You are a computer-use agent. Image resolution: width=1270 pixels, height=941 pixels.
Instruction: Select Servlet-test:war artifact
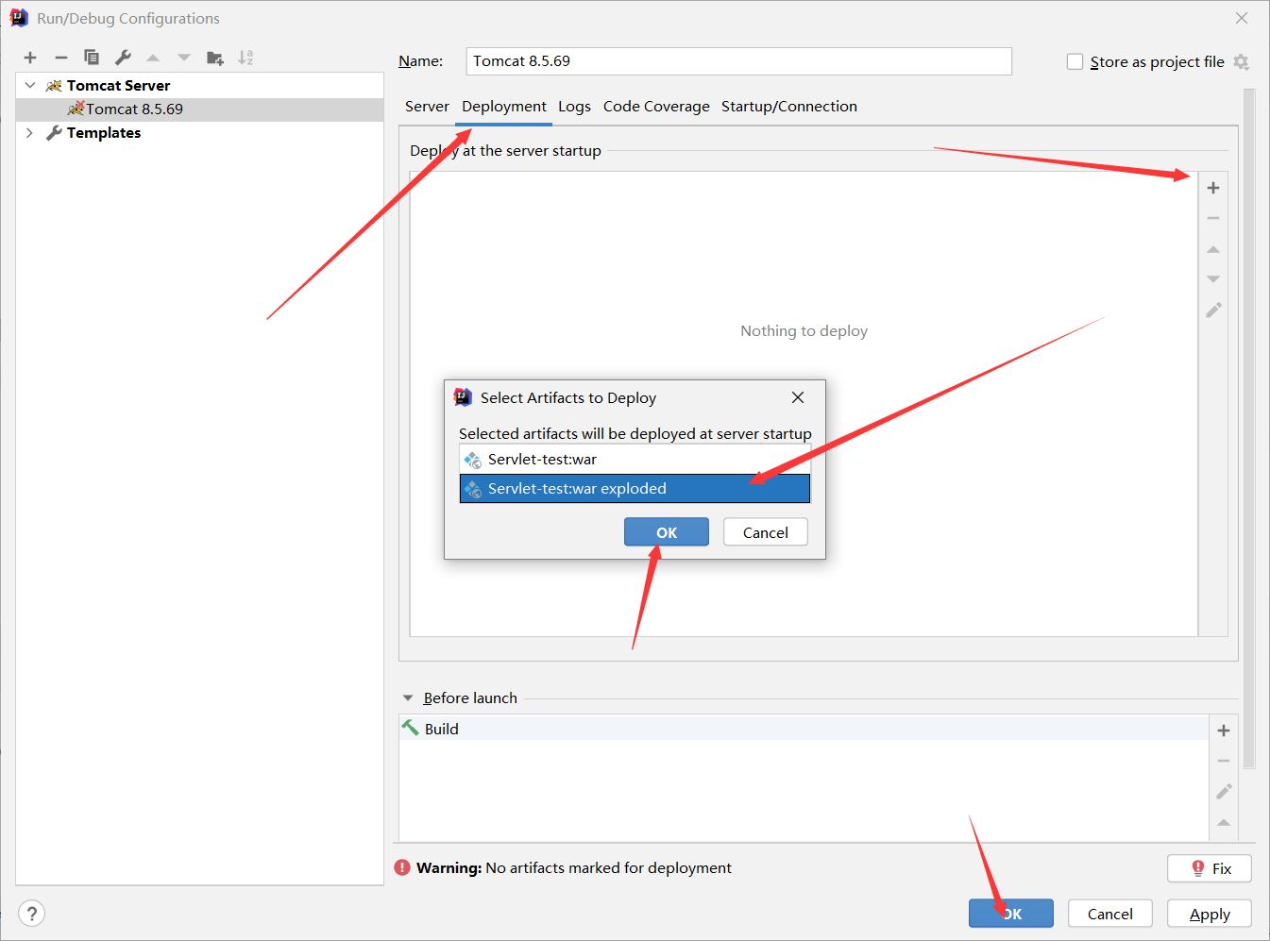click(x=635, y=460)
